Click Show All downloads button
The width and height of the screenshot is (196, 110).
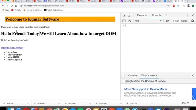[185, 103]
